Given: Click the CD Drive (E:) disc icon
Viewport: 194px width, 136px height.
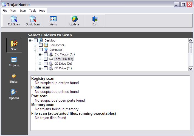Looking at the screenshot, I should 51,68.
